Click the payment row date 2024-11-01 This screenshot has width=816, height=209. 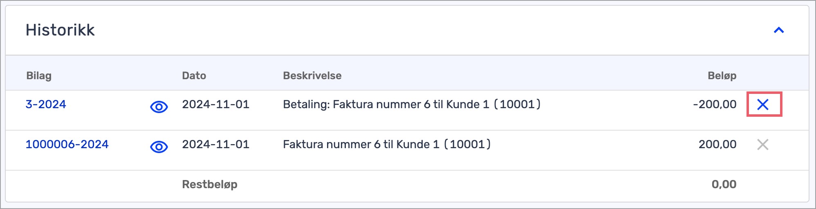pos(216,104)
